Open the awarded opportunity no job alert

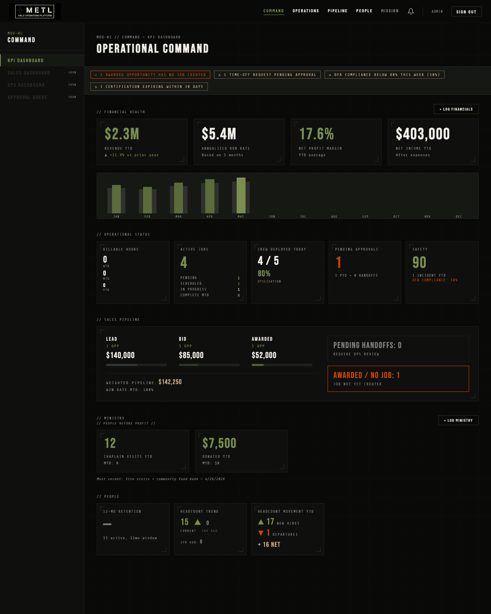[x=150, y=75]
